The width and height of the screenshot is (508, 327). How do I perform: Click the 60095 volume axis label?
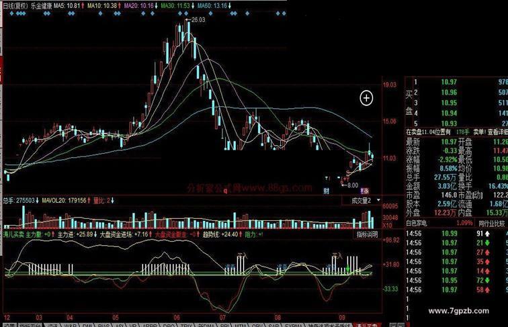[x=390, y=206]
